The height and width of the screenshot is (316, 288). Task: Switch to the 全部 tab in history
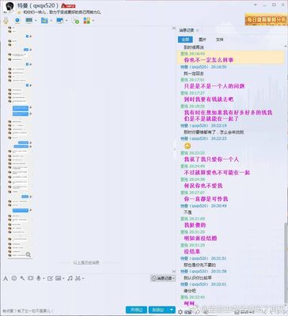[185, 39]
